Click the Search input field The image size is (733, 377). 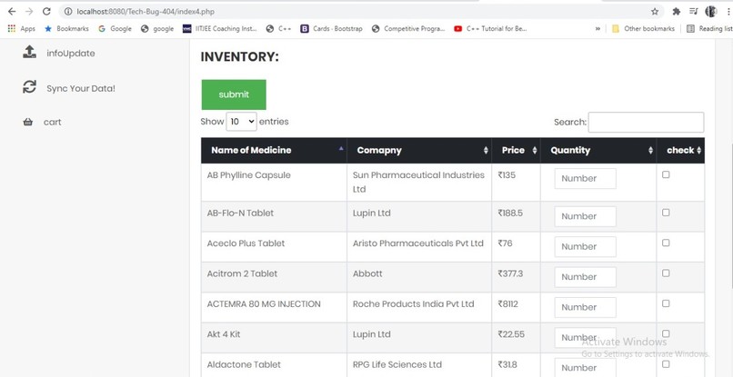pyautogui.click(x=646, y=122)
